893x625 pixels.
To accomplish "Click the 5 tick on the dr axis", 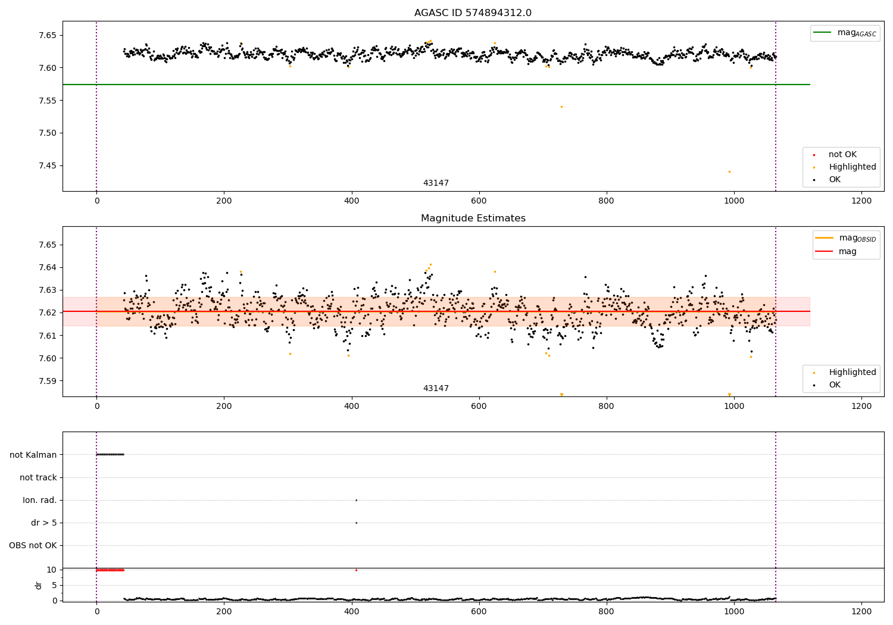I will click(x=54, y=586).
